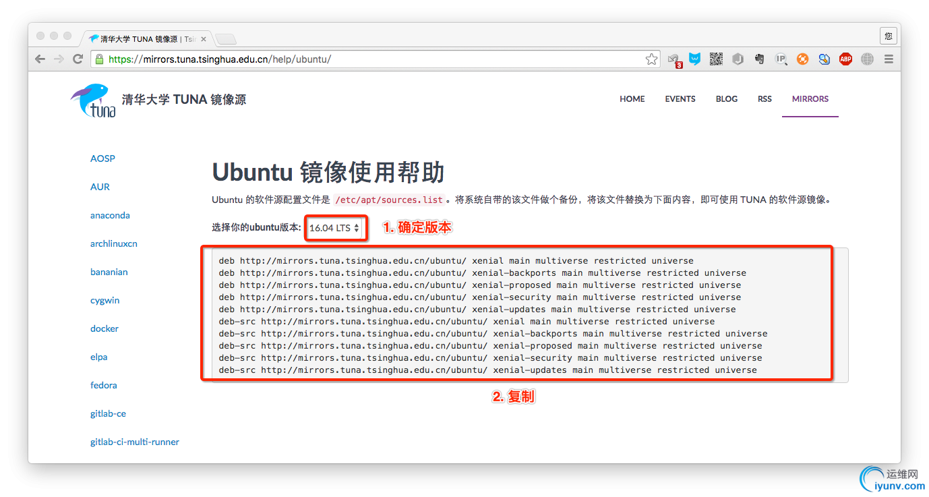Click the green padlock security icon
This screenshot has width=929, height=497.
tap(100, 59)
